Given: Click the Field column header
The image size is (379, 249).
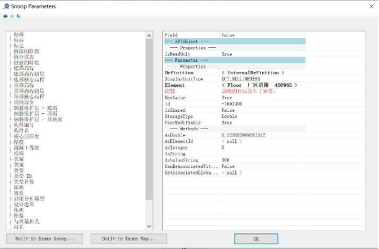Looking at the screenshot, I should (192, 35).
